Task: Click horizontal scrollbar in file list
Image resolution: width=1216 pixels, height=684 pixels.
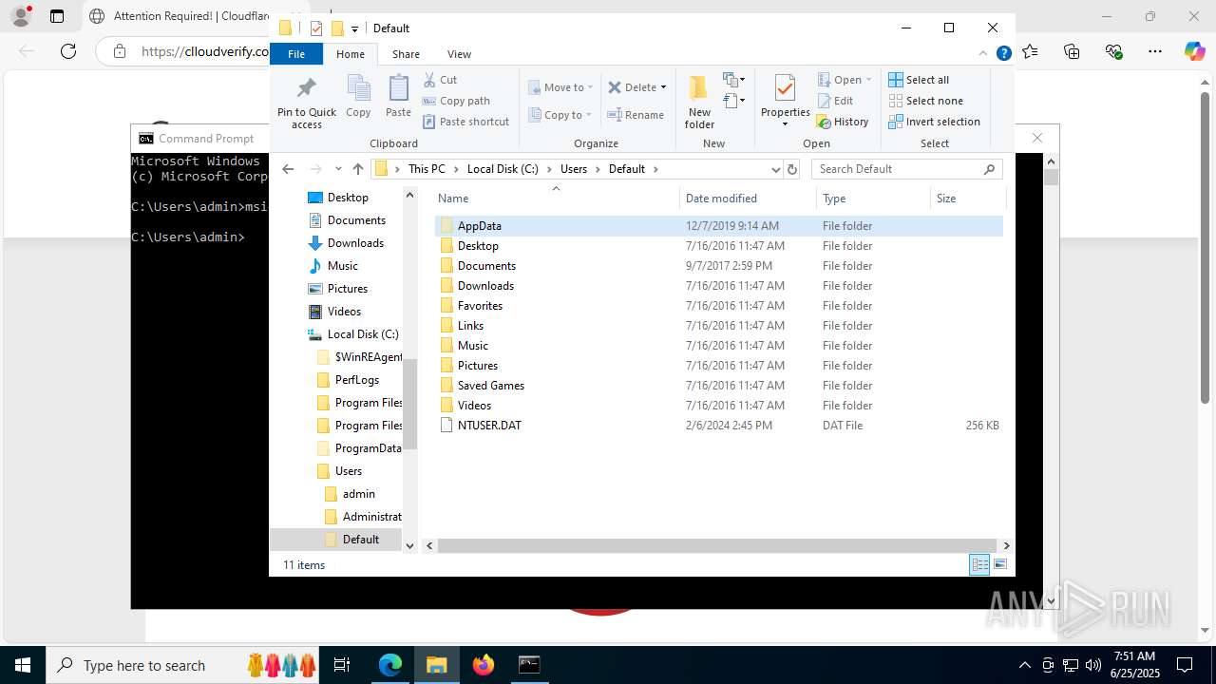Action: coord(717,545)
